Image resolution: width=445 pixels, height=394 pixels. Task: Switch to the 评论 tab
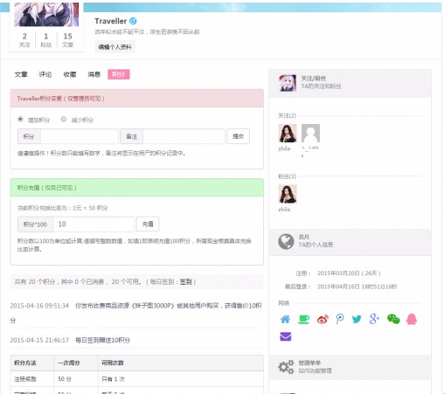pos(45,74)
